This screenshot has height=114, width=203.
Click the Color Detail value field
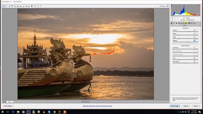click(196, 61)
